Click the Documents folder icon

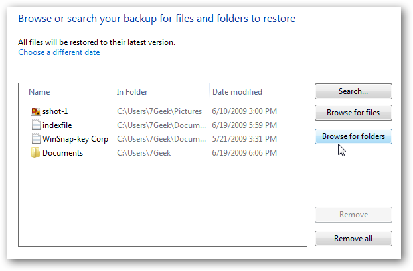[x=36, y=153]
